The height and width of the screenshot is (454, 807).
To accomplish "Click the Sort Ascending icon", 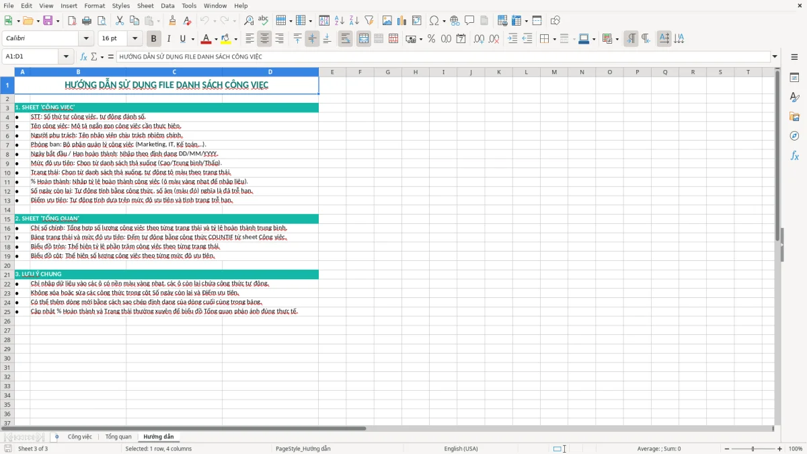I will 340,21.
